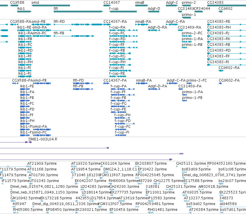
Task: Select the LD18014.5prime EST label
Action: (x=96, y=192)
